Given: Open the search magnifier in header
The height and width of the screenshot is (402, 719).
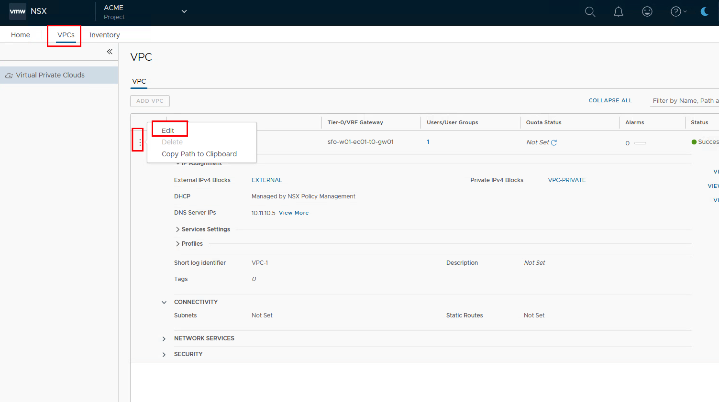Looking at the screenshot, I should pyautogui.click(x=590, y=12).
